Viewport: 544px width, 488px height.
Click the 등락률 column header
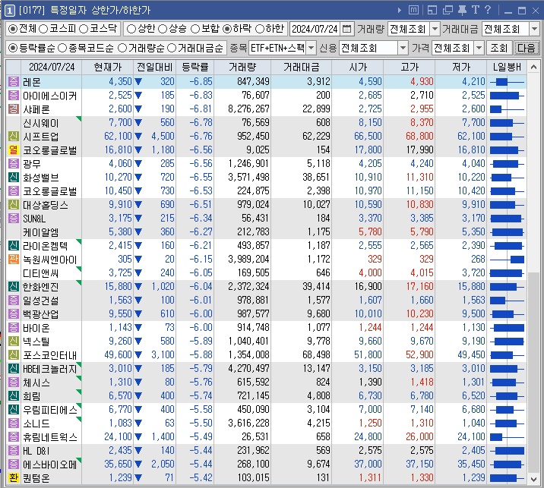pyautogui.click(x=195, y=67)
